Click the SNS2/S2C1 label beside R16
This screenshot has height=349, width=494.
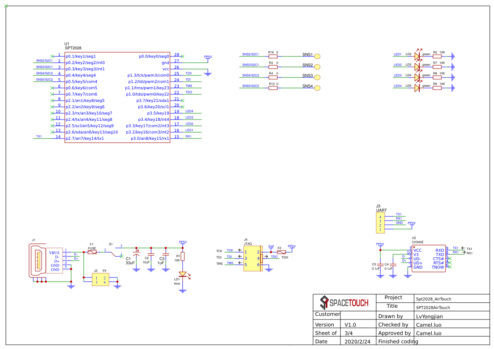pyautogui.click(x=250, y=54)
